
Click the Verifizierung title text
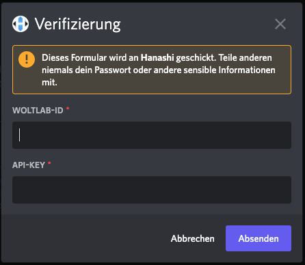pyautogui.click(x=77, y=24)
